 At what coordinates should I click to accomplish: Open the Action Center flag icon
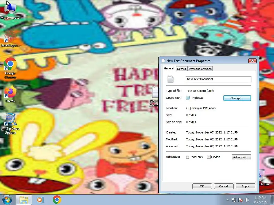click(x=241, y=200)
